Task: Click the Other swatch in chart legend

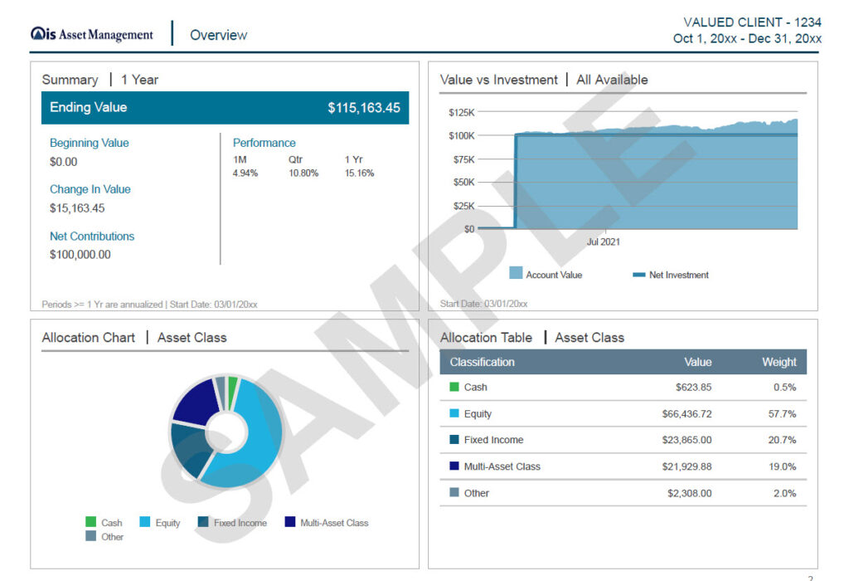Action: point(91,536)
